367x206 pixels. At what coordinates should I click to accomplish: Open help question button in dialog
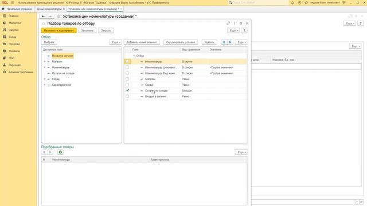coord(244,30)
